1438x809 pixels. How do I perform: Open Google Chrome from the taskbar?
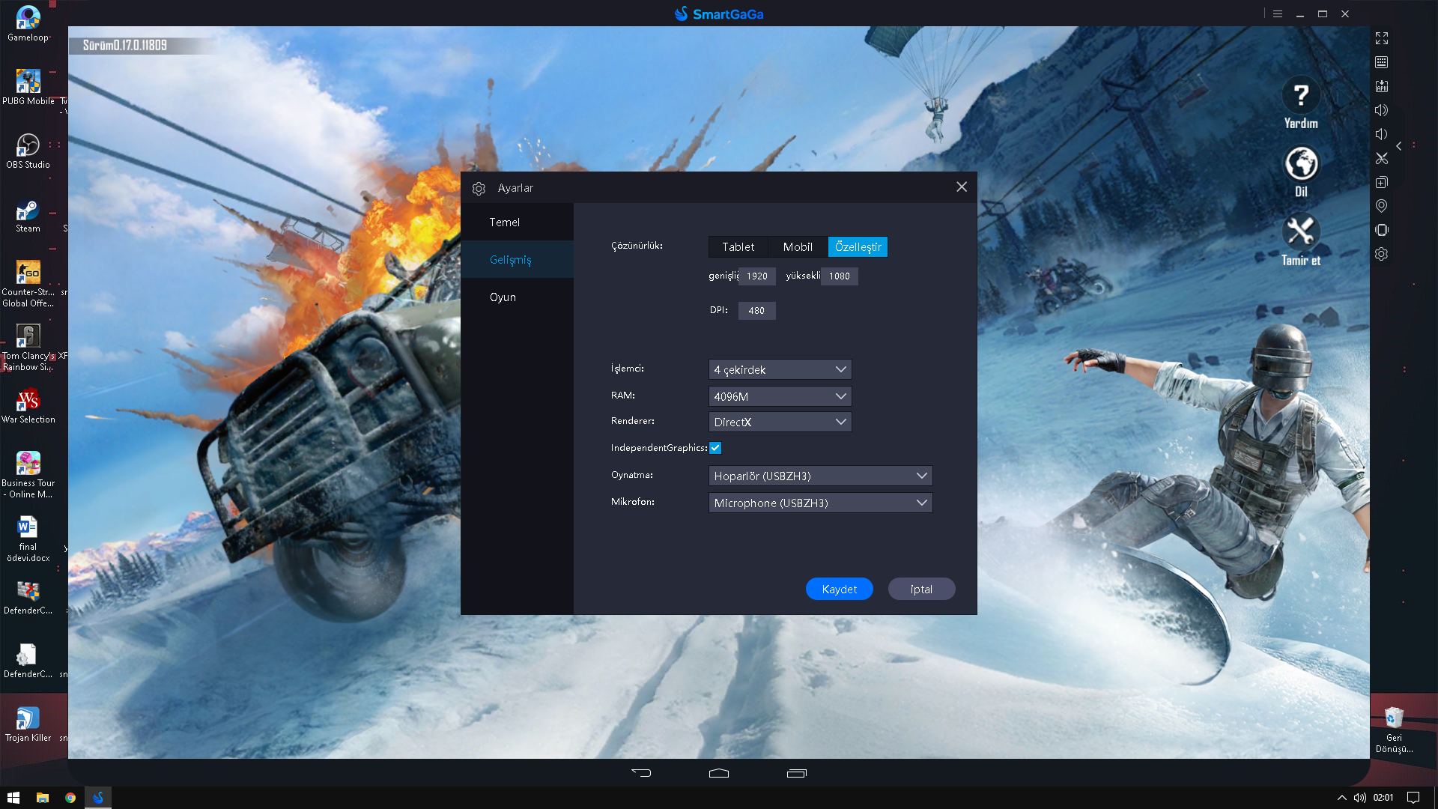[x=70, y=798]
